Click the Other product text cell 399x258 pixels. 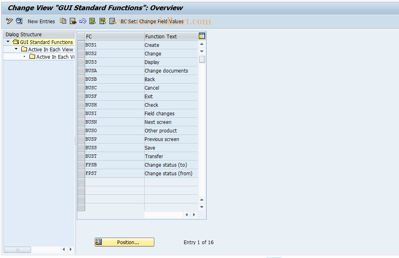171,130
